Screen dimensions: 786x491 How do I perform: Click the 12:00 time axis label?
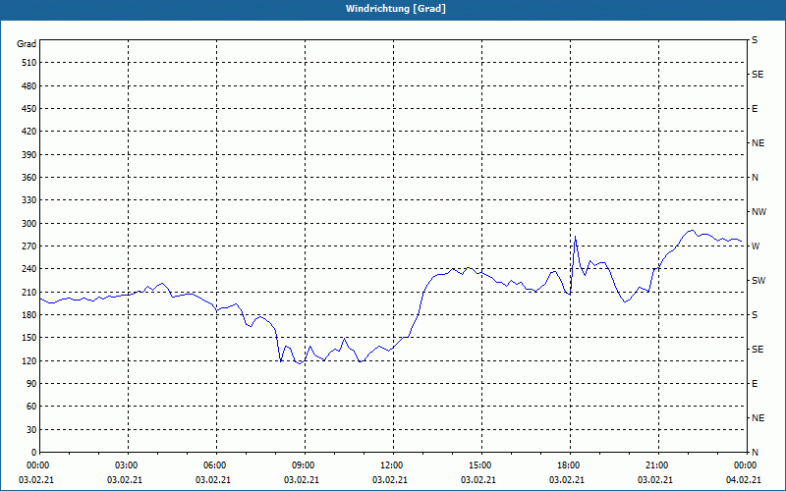click(390, 465)
